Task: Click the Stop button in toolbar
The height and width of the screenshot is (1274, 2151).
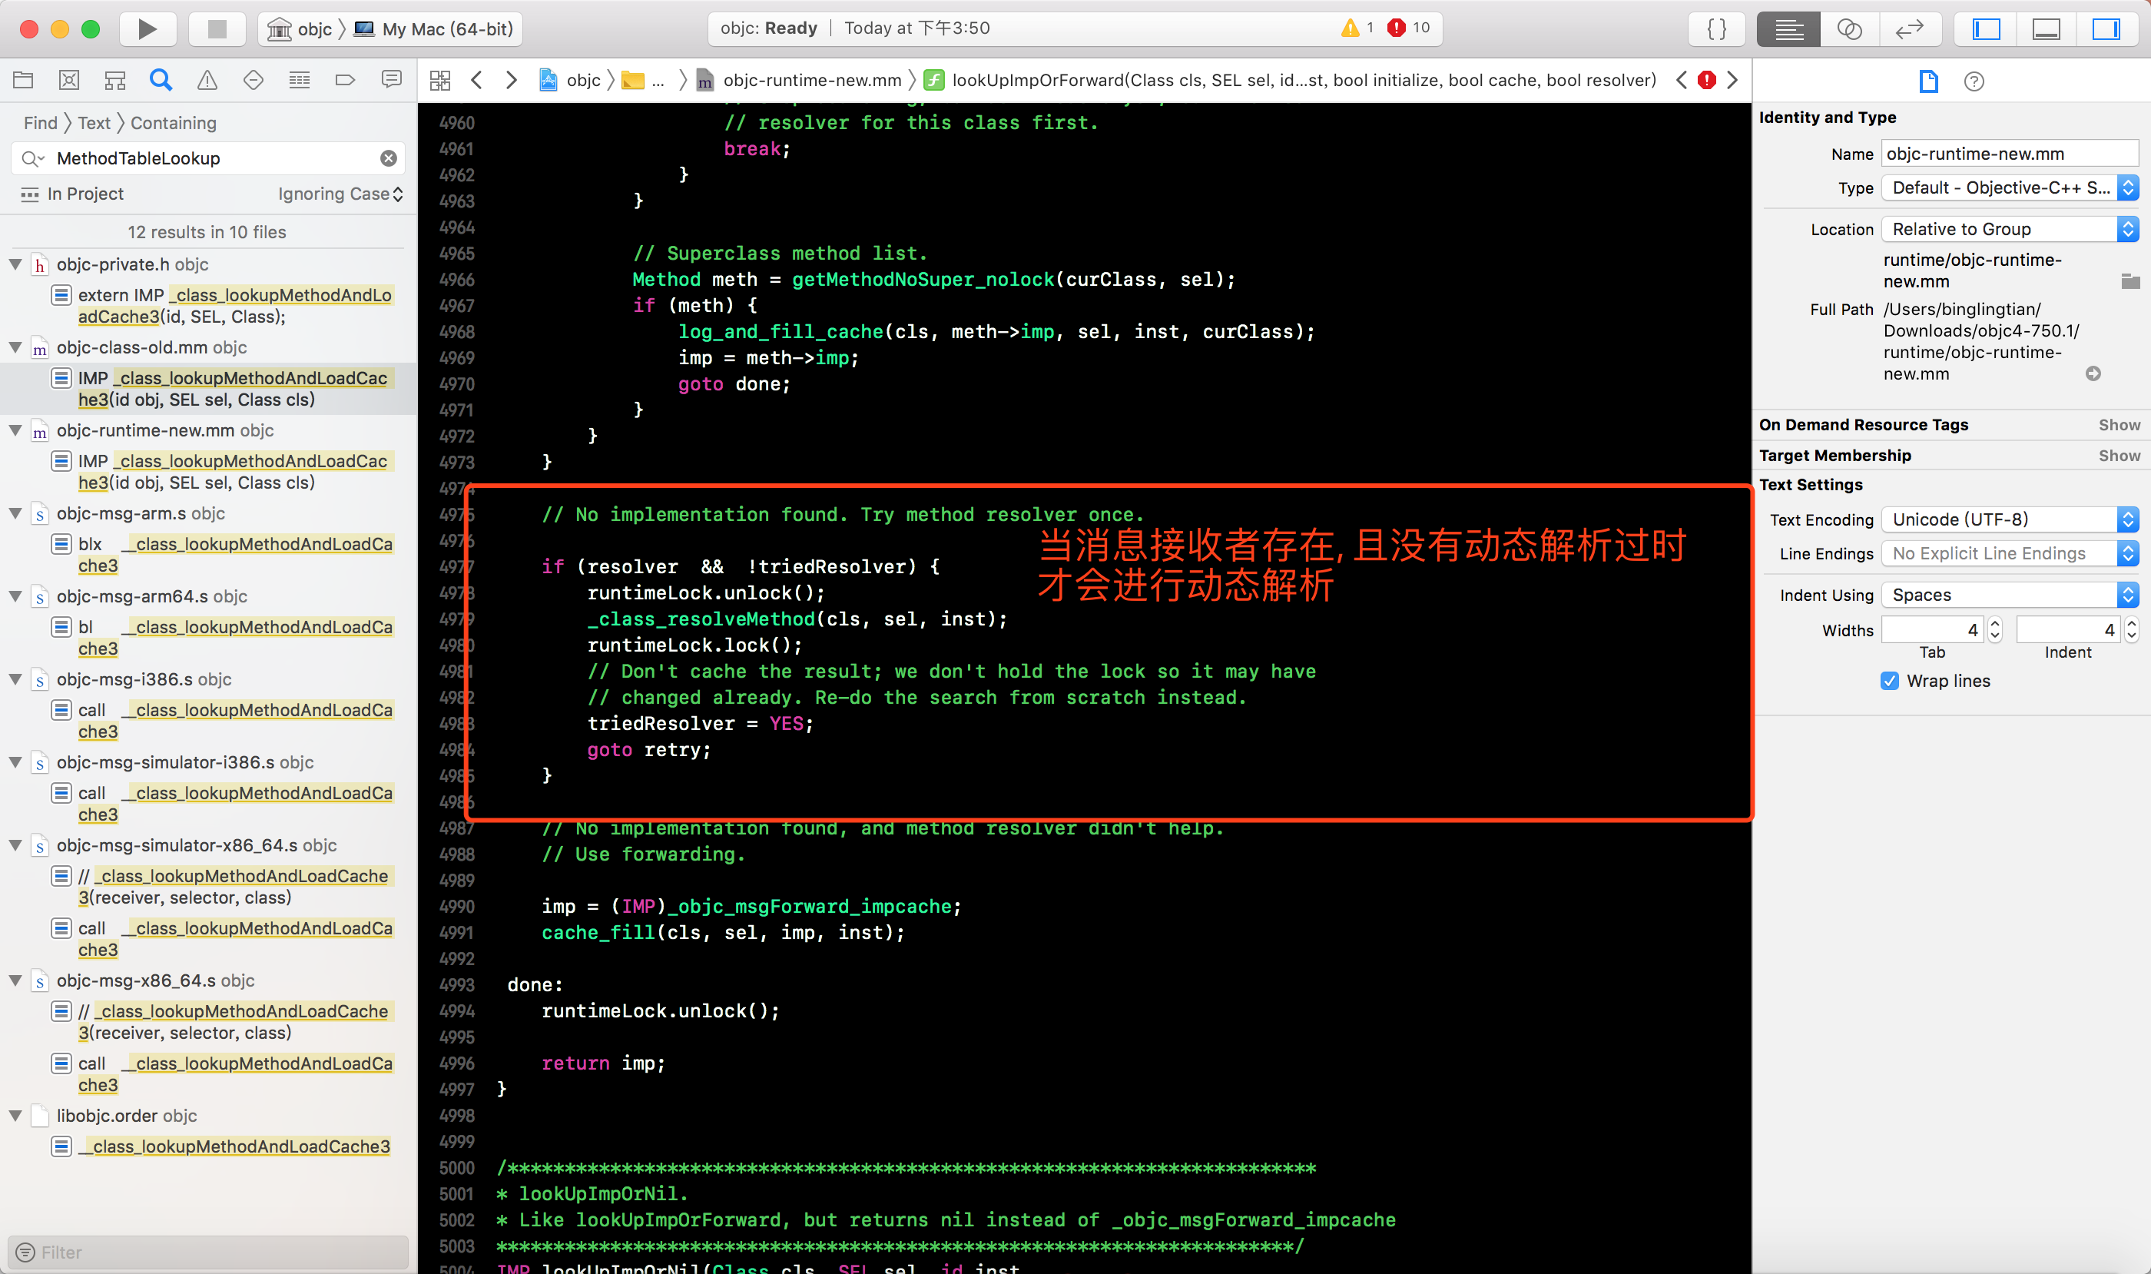Action: pos(217,29)
